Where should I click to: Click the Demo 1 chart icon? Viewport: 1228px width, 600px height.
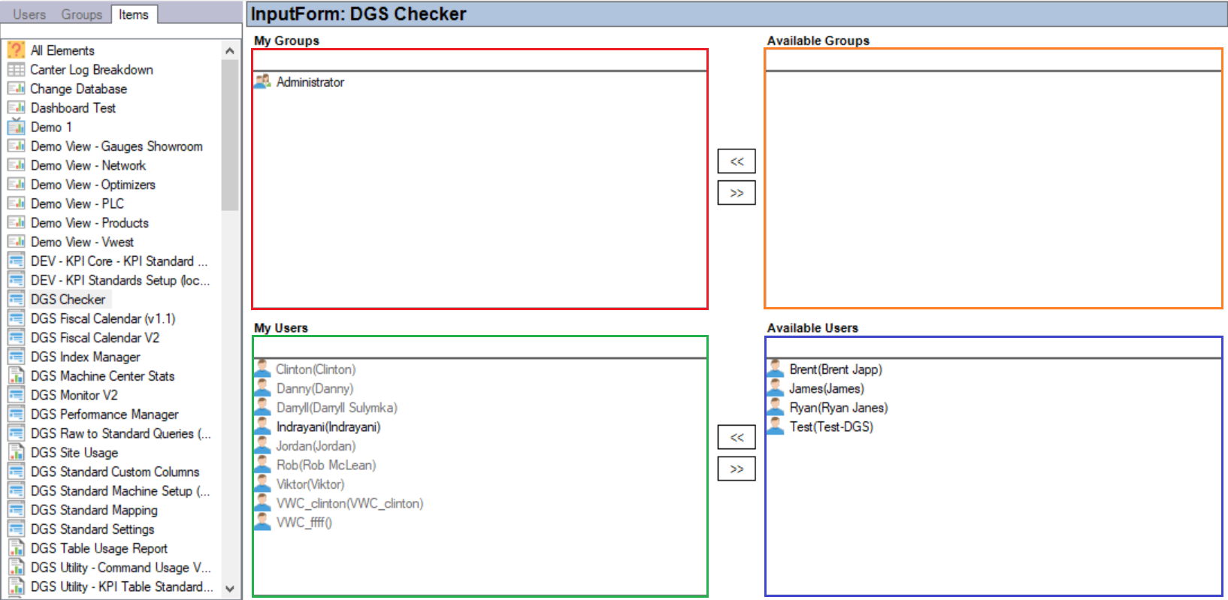coord(16,127)
